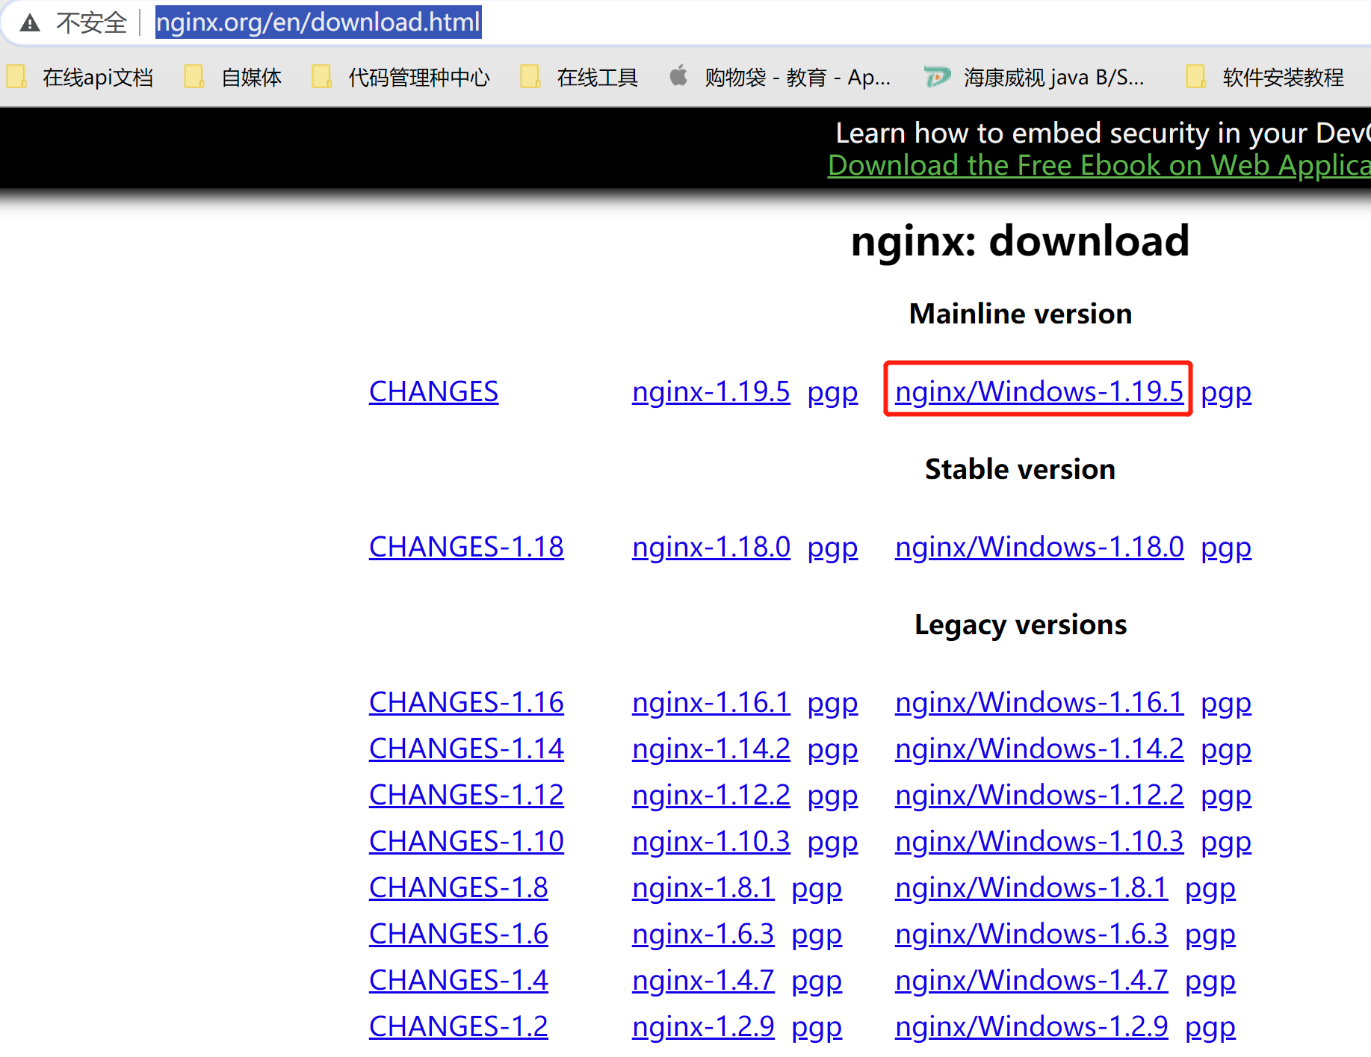Download nginx-1.6.3 source
The width and height of the screenshot is (1371, 1057).
click(703, 934)
